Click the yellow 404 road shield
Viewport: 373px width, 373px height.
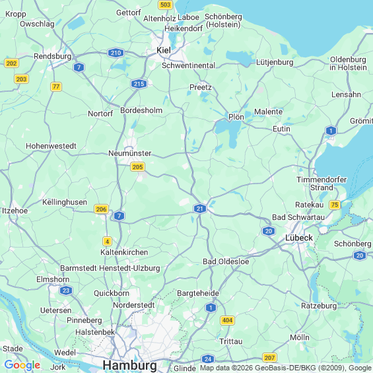click(x=227, y=320)
